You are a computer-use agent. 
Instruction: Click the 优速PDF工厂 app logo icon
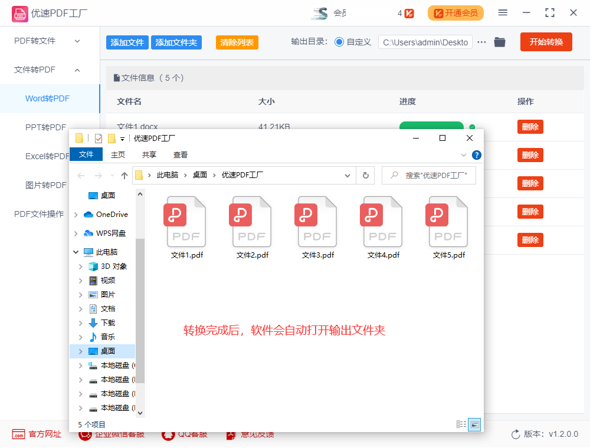coord(20,12)
